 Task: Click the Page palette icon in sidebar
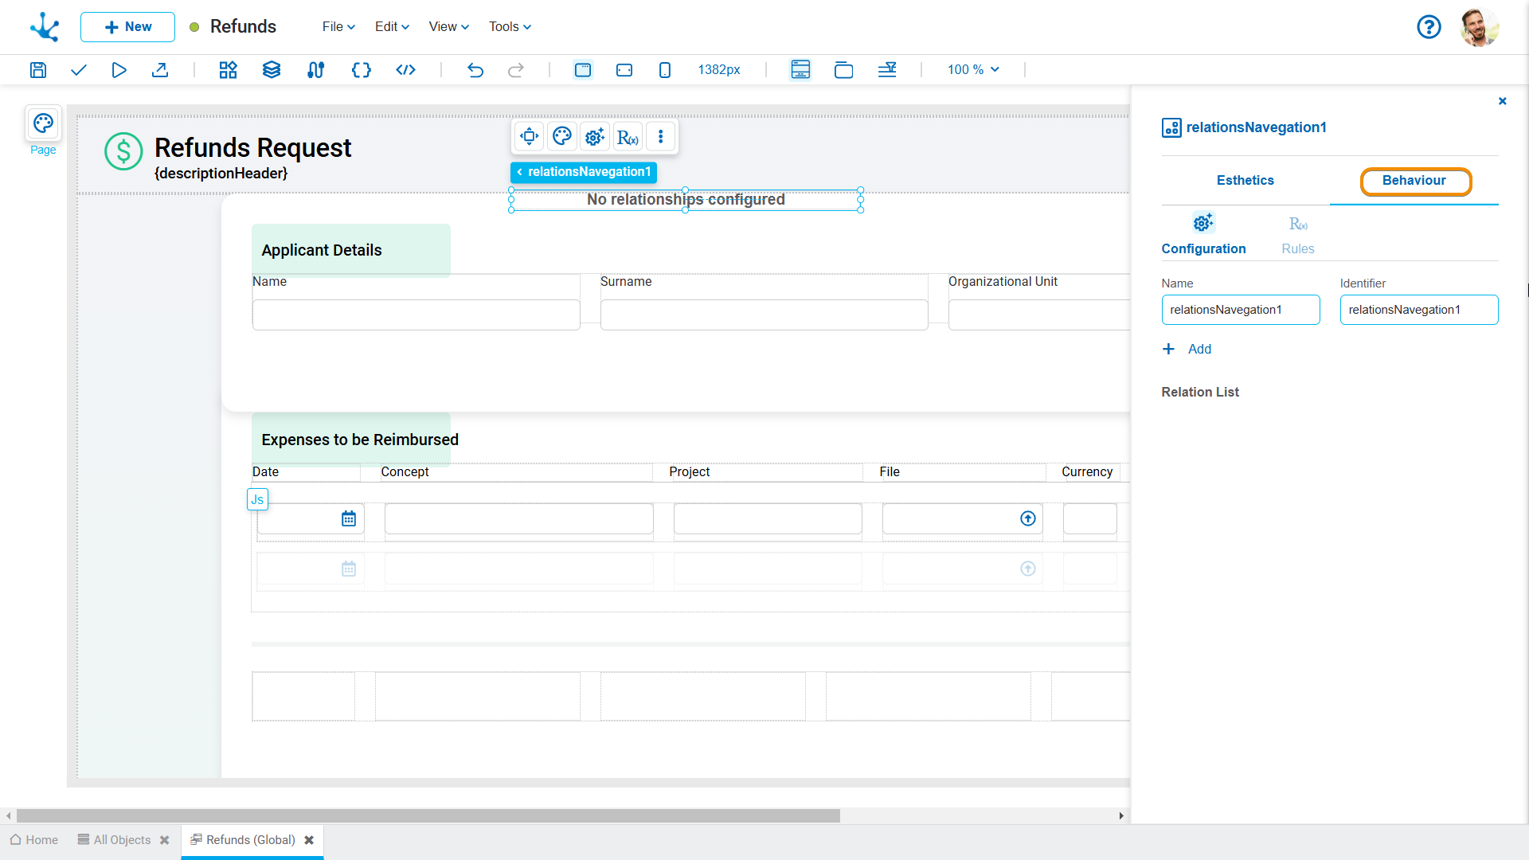43,123
